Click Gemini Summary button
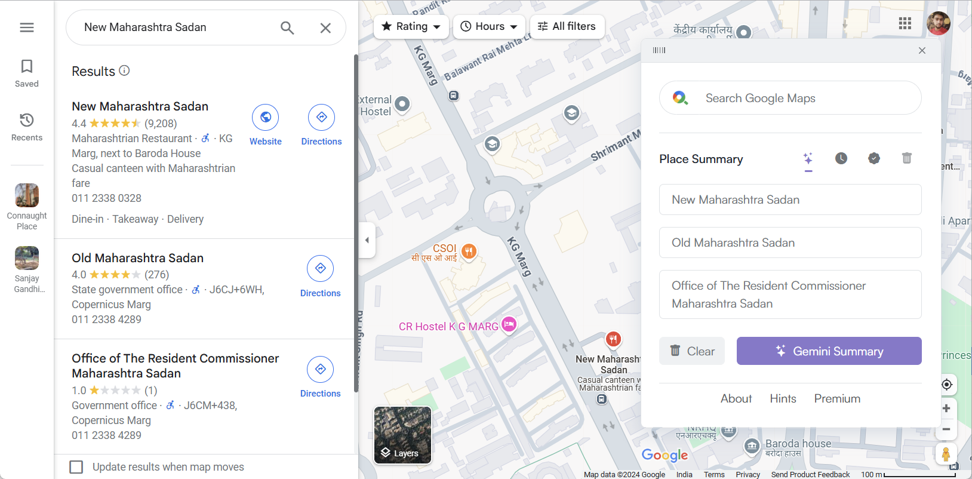Viewport: 972px width, 479px height. click(829, 351)
